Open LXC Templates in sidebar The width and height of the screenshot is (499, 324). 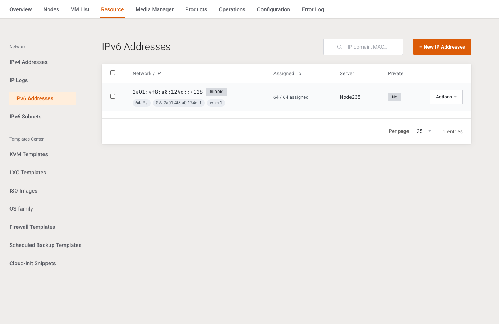point(28,173)
